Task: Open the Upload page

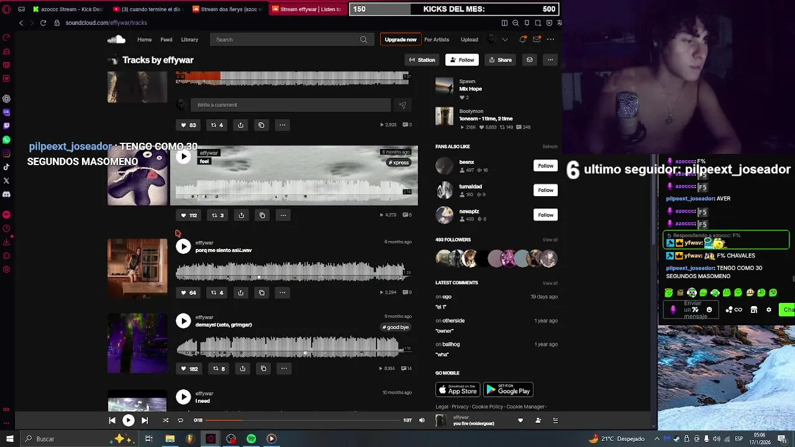Action: (470, 40)
